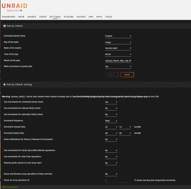Click the Parity Check calendar icon

(5, 26)
